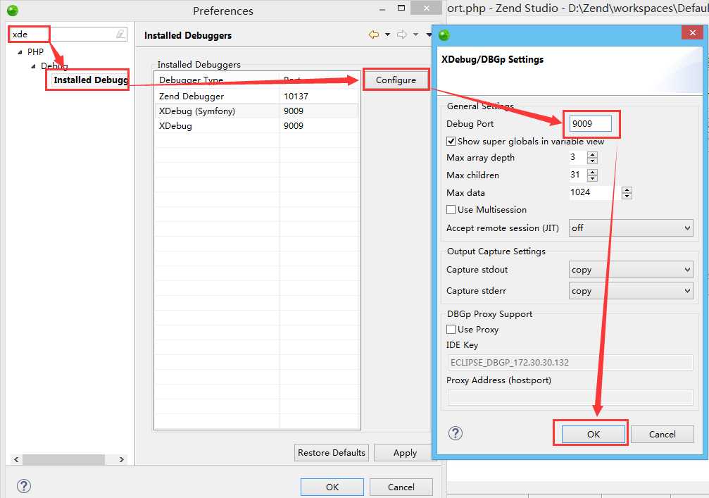The width and height of the screenshot is (709, 498).
Task: Click the tree horizontal scrollbar thumb
Action: [x=64, y=459]
